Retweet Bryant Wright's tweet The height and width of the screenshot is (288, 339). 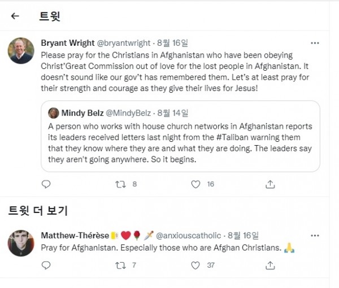[120, 184]
